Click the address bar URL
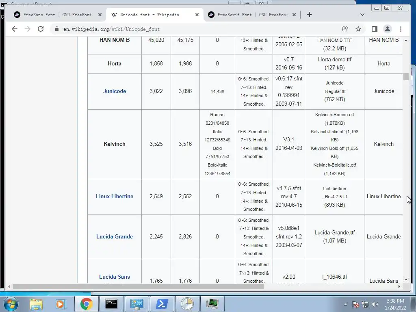This screenshot has width=416, height=312. [111, 29]
